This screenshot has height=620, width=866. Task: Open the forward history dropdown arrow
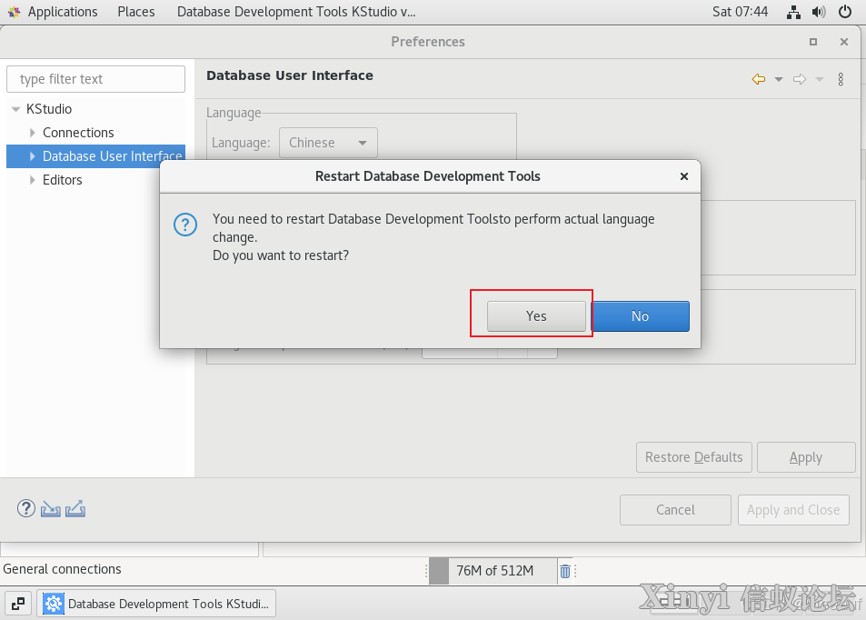pos(820,80)
